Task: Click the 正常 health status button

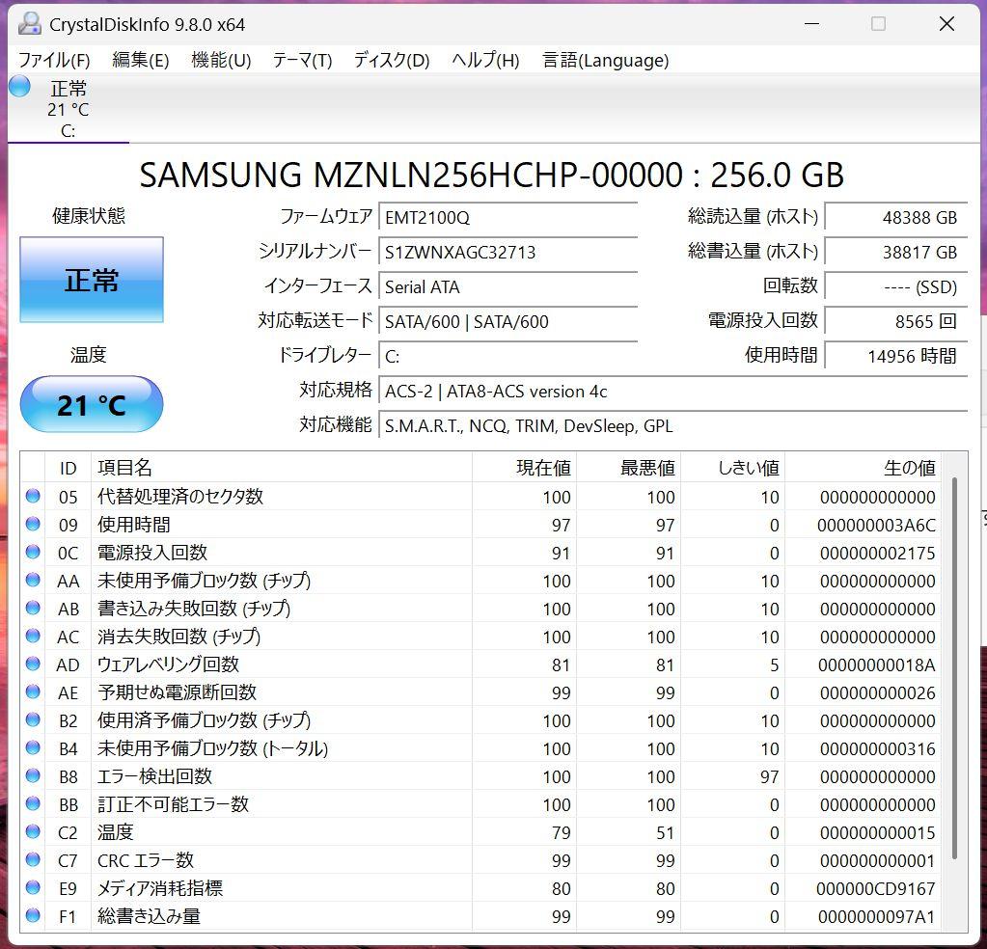Action: [91, 280]
